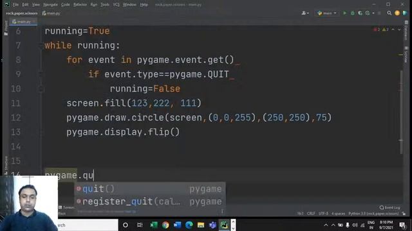Collapse the while loop fold marker on line 7
Screen dimensions: 412x231
(41, 46)
